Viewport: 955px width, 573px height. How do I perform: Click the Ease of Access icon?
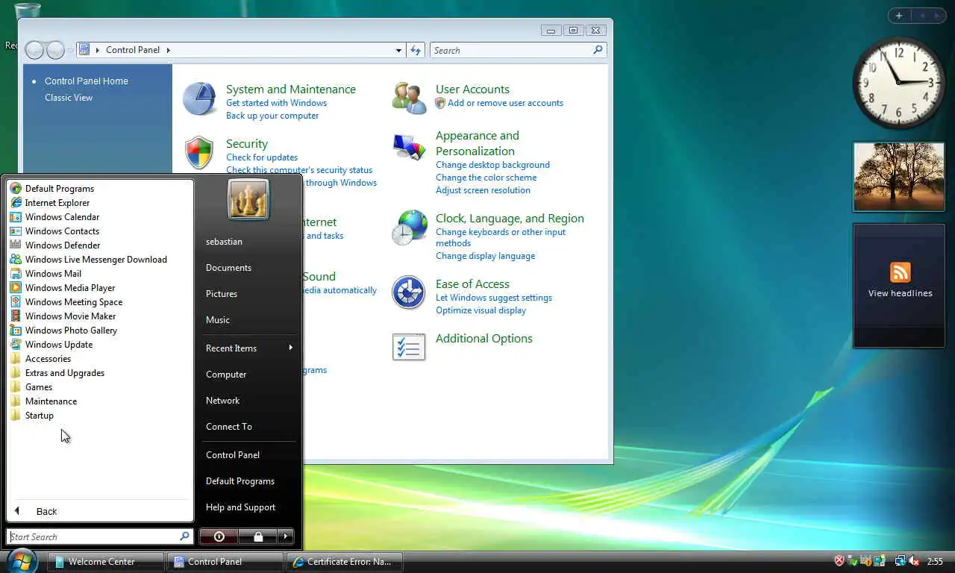point(409,292)
